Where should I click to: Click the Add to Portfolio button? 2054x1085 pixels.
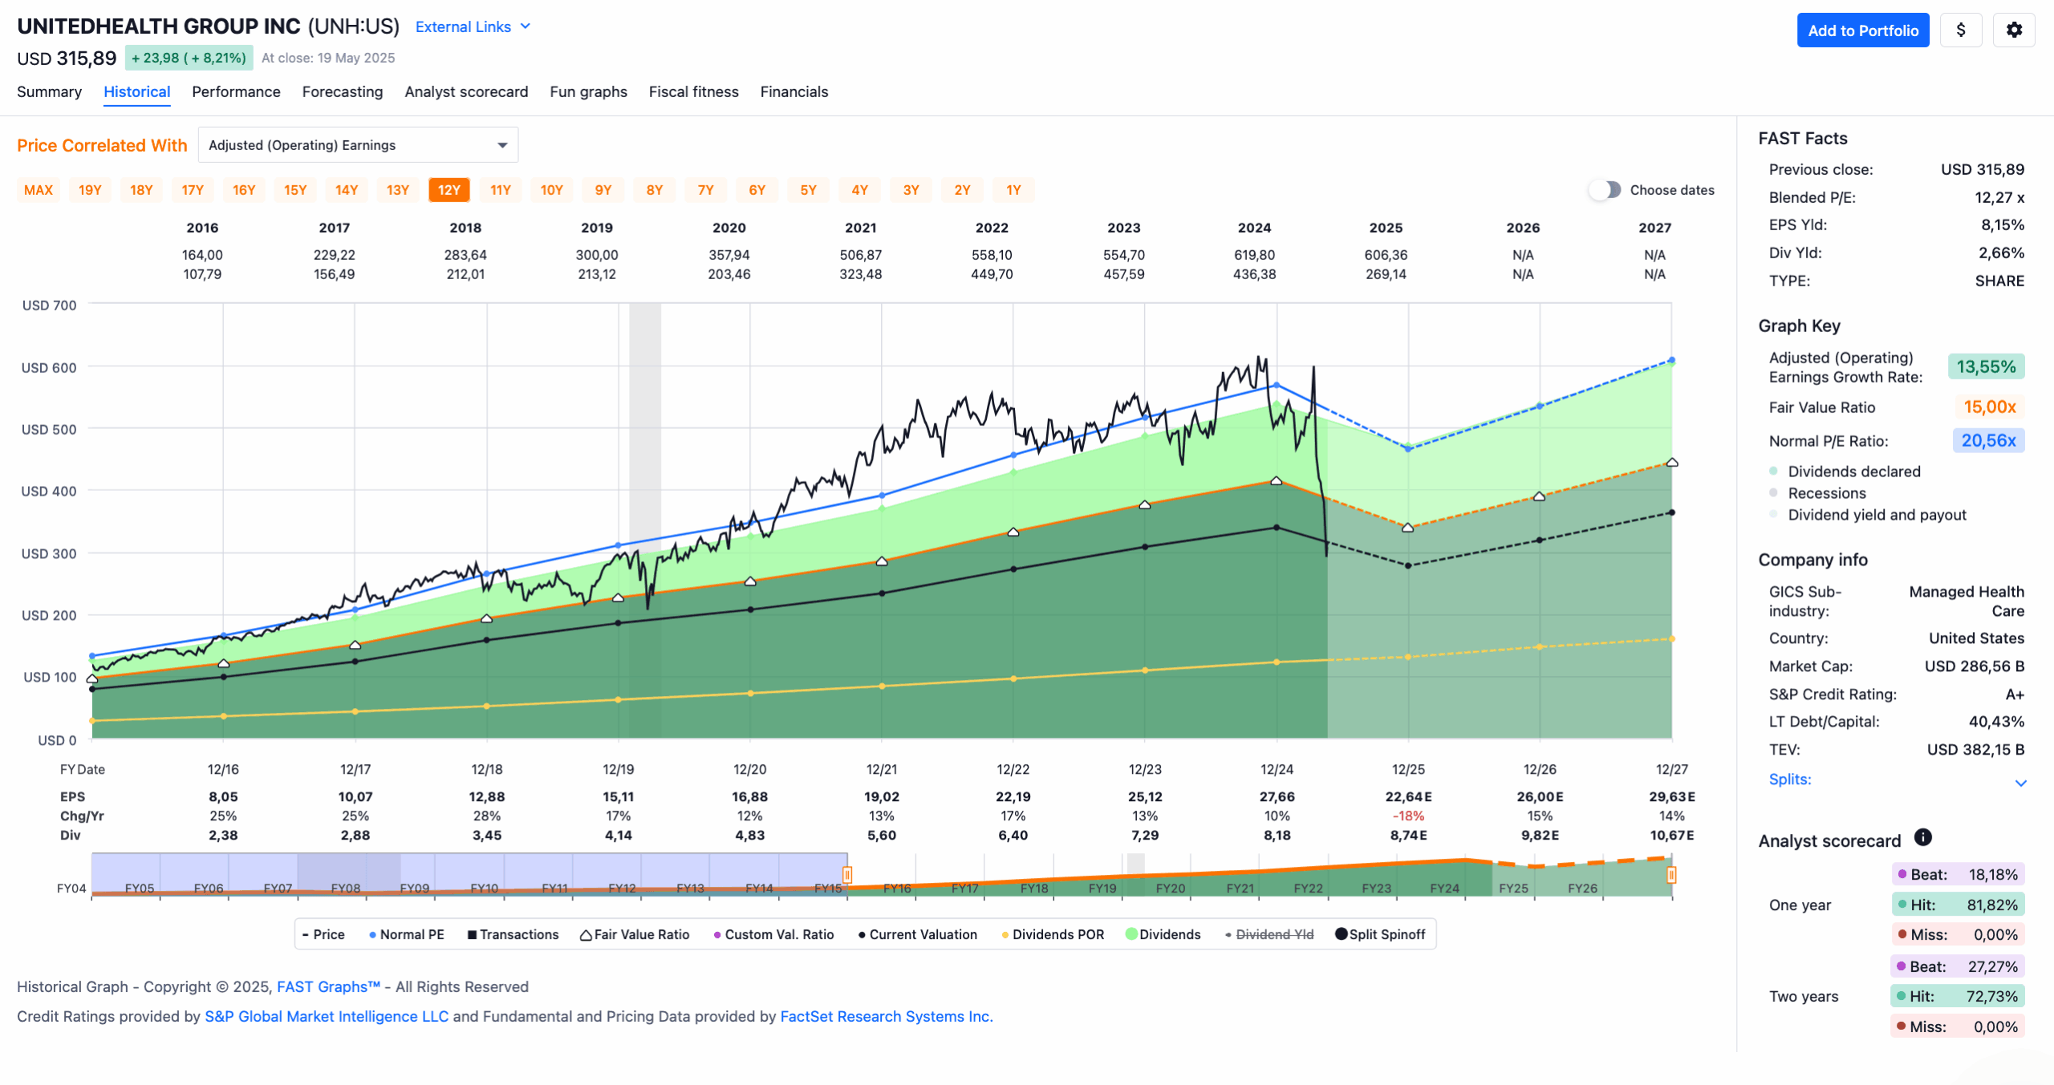(x=1863, y=30)
